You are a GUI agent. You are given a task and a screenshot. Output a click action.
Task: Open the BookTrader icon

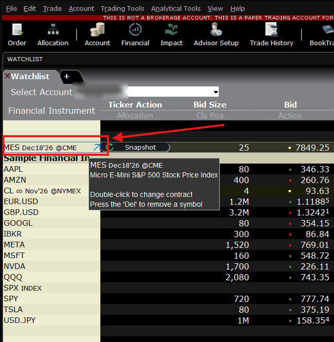click(322, 34)
